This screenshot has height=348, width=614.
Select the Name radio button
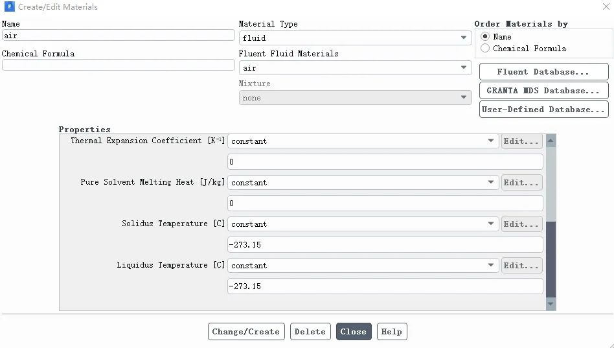[485, 37]
